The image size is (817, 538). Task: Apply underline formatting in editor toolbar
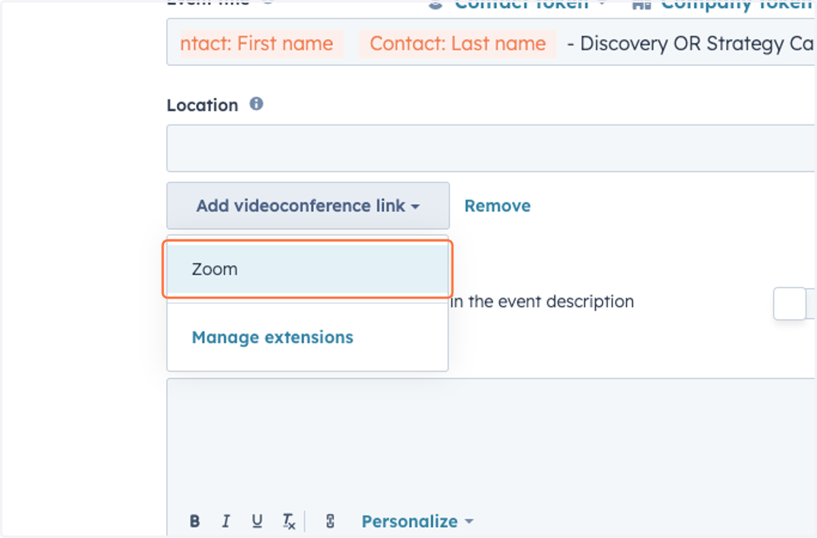pos(257,522)
